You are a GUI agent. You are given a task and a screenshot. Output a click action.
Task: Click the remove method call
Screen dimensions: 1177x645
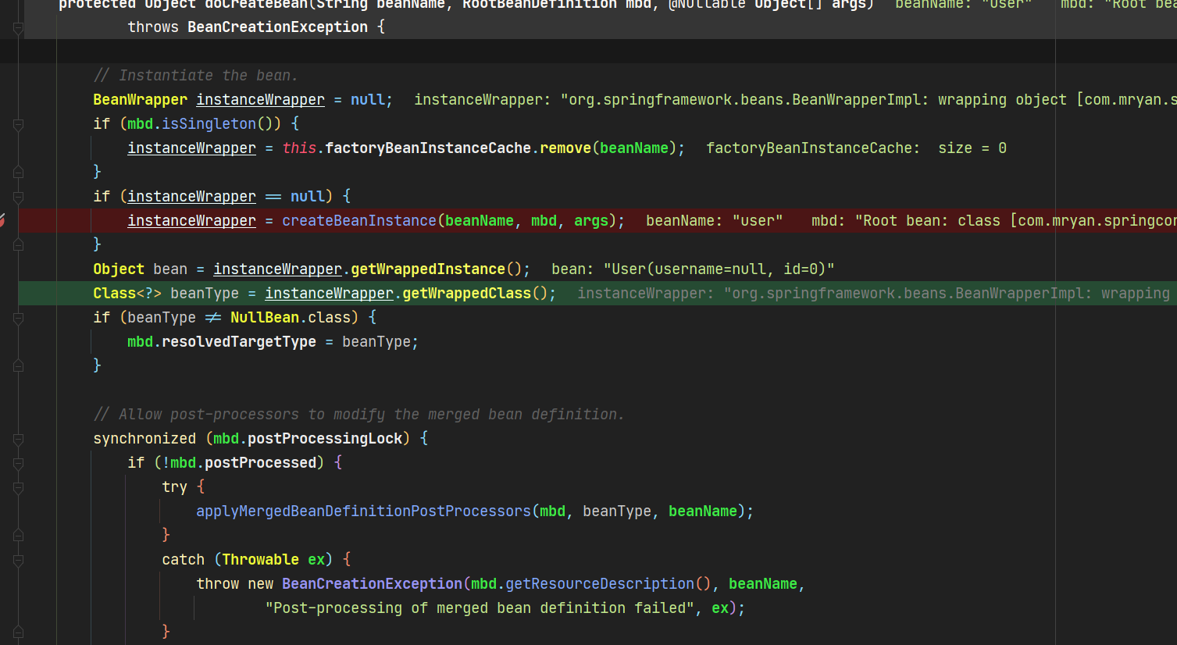coord(565,148)
